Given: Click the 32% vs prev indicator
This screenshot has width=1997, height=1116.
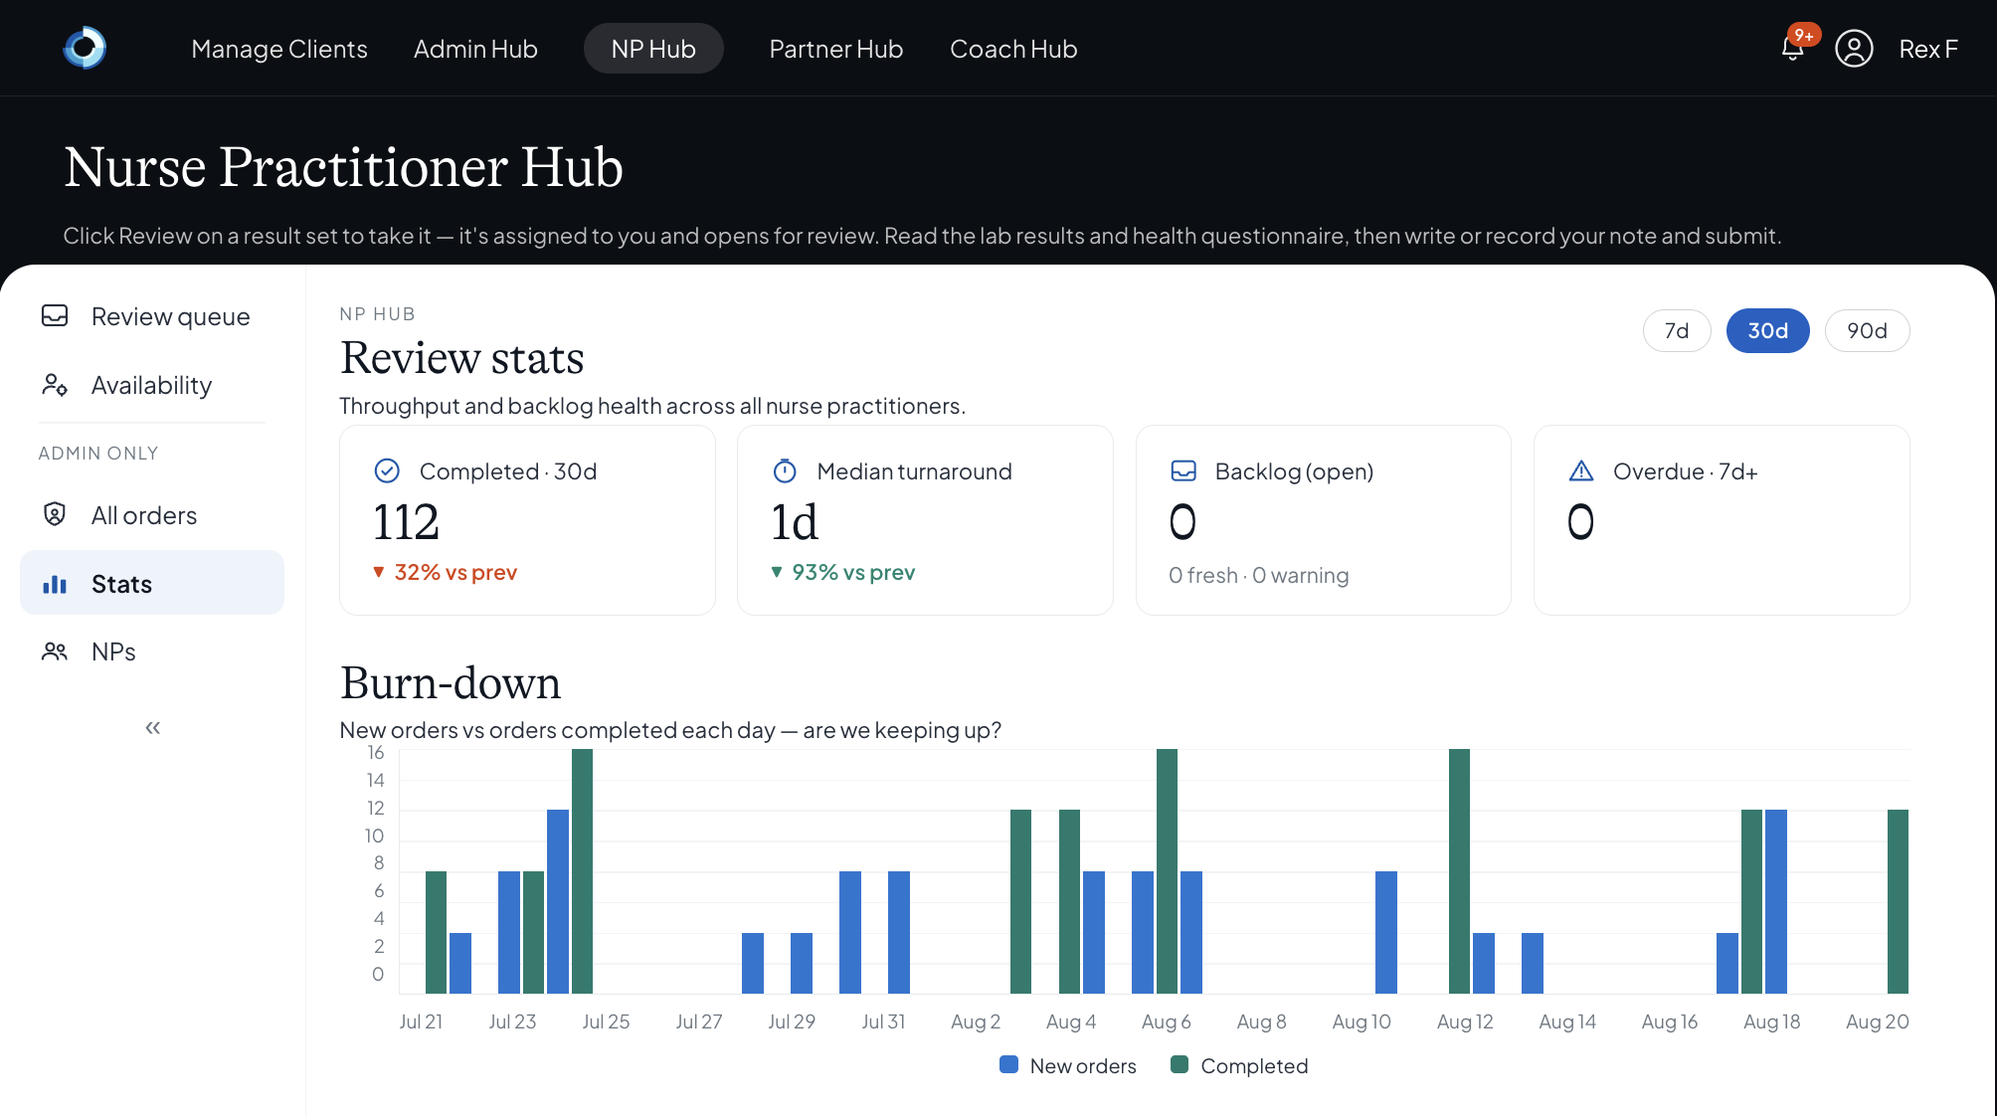Looking at the screenshot, I should (x=445, y=573).
